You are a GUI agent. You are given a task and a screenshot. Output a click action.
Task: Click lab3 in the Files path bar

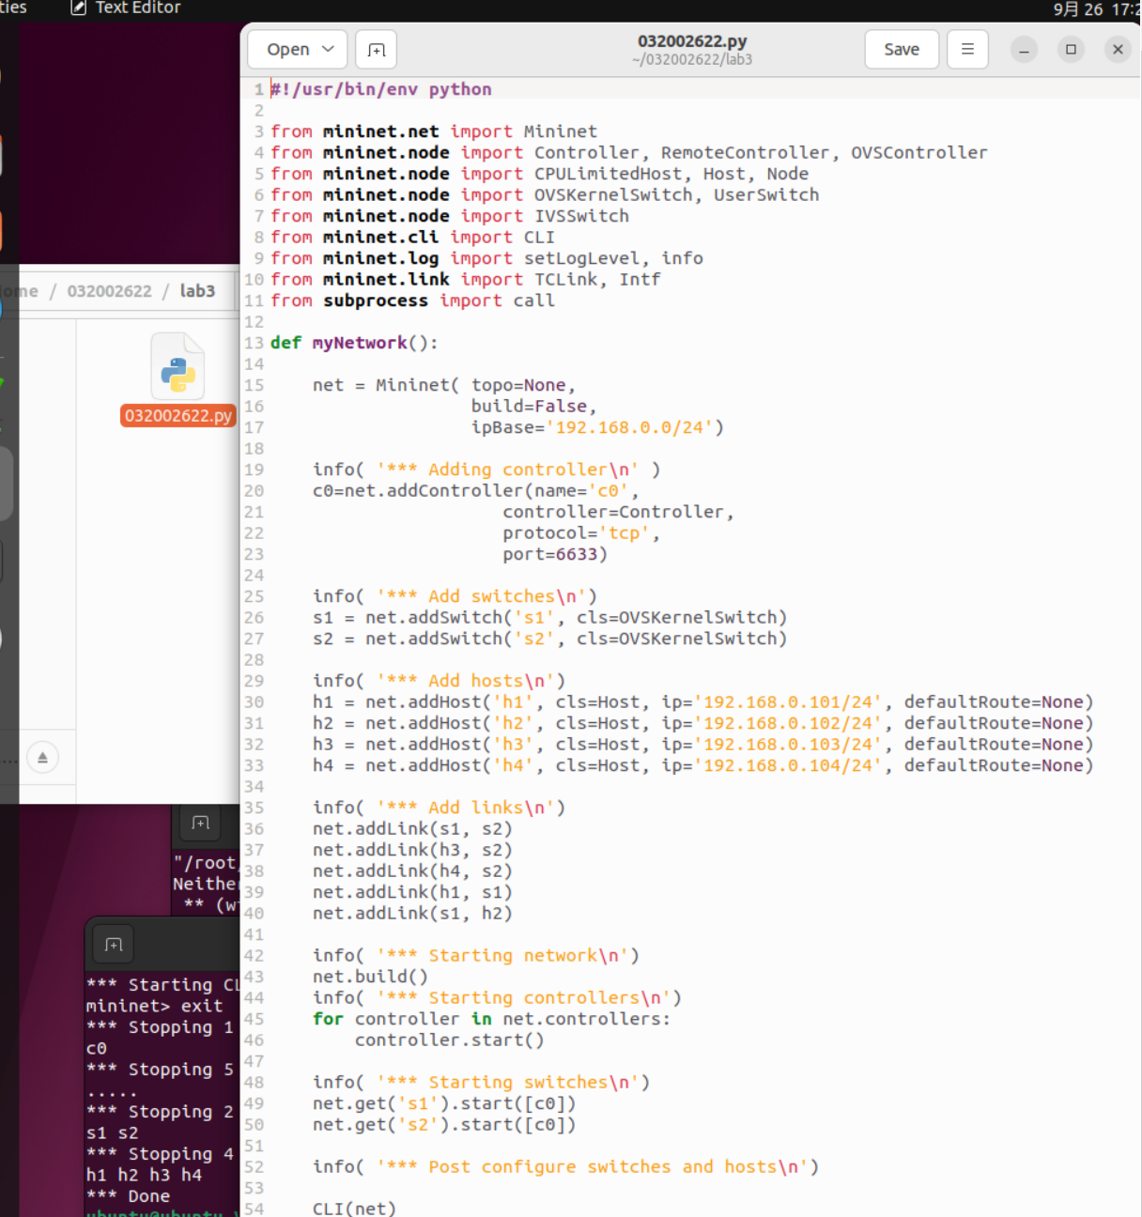pos(197,291)
